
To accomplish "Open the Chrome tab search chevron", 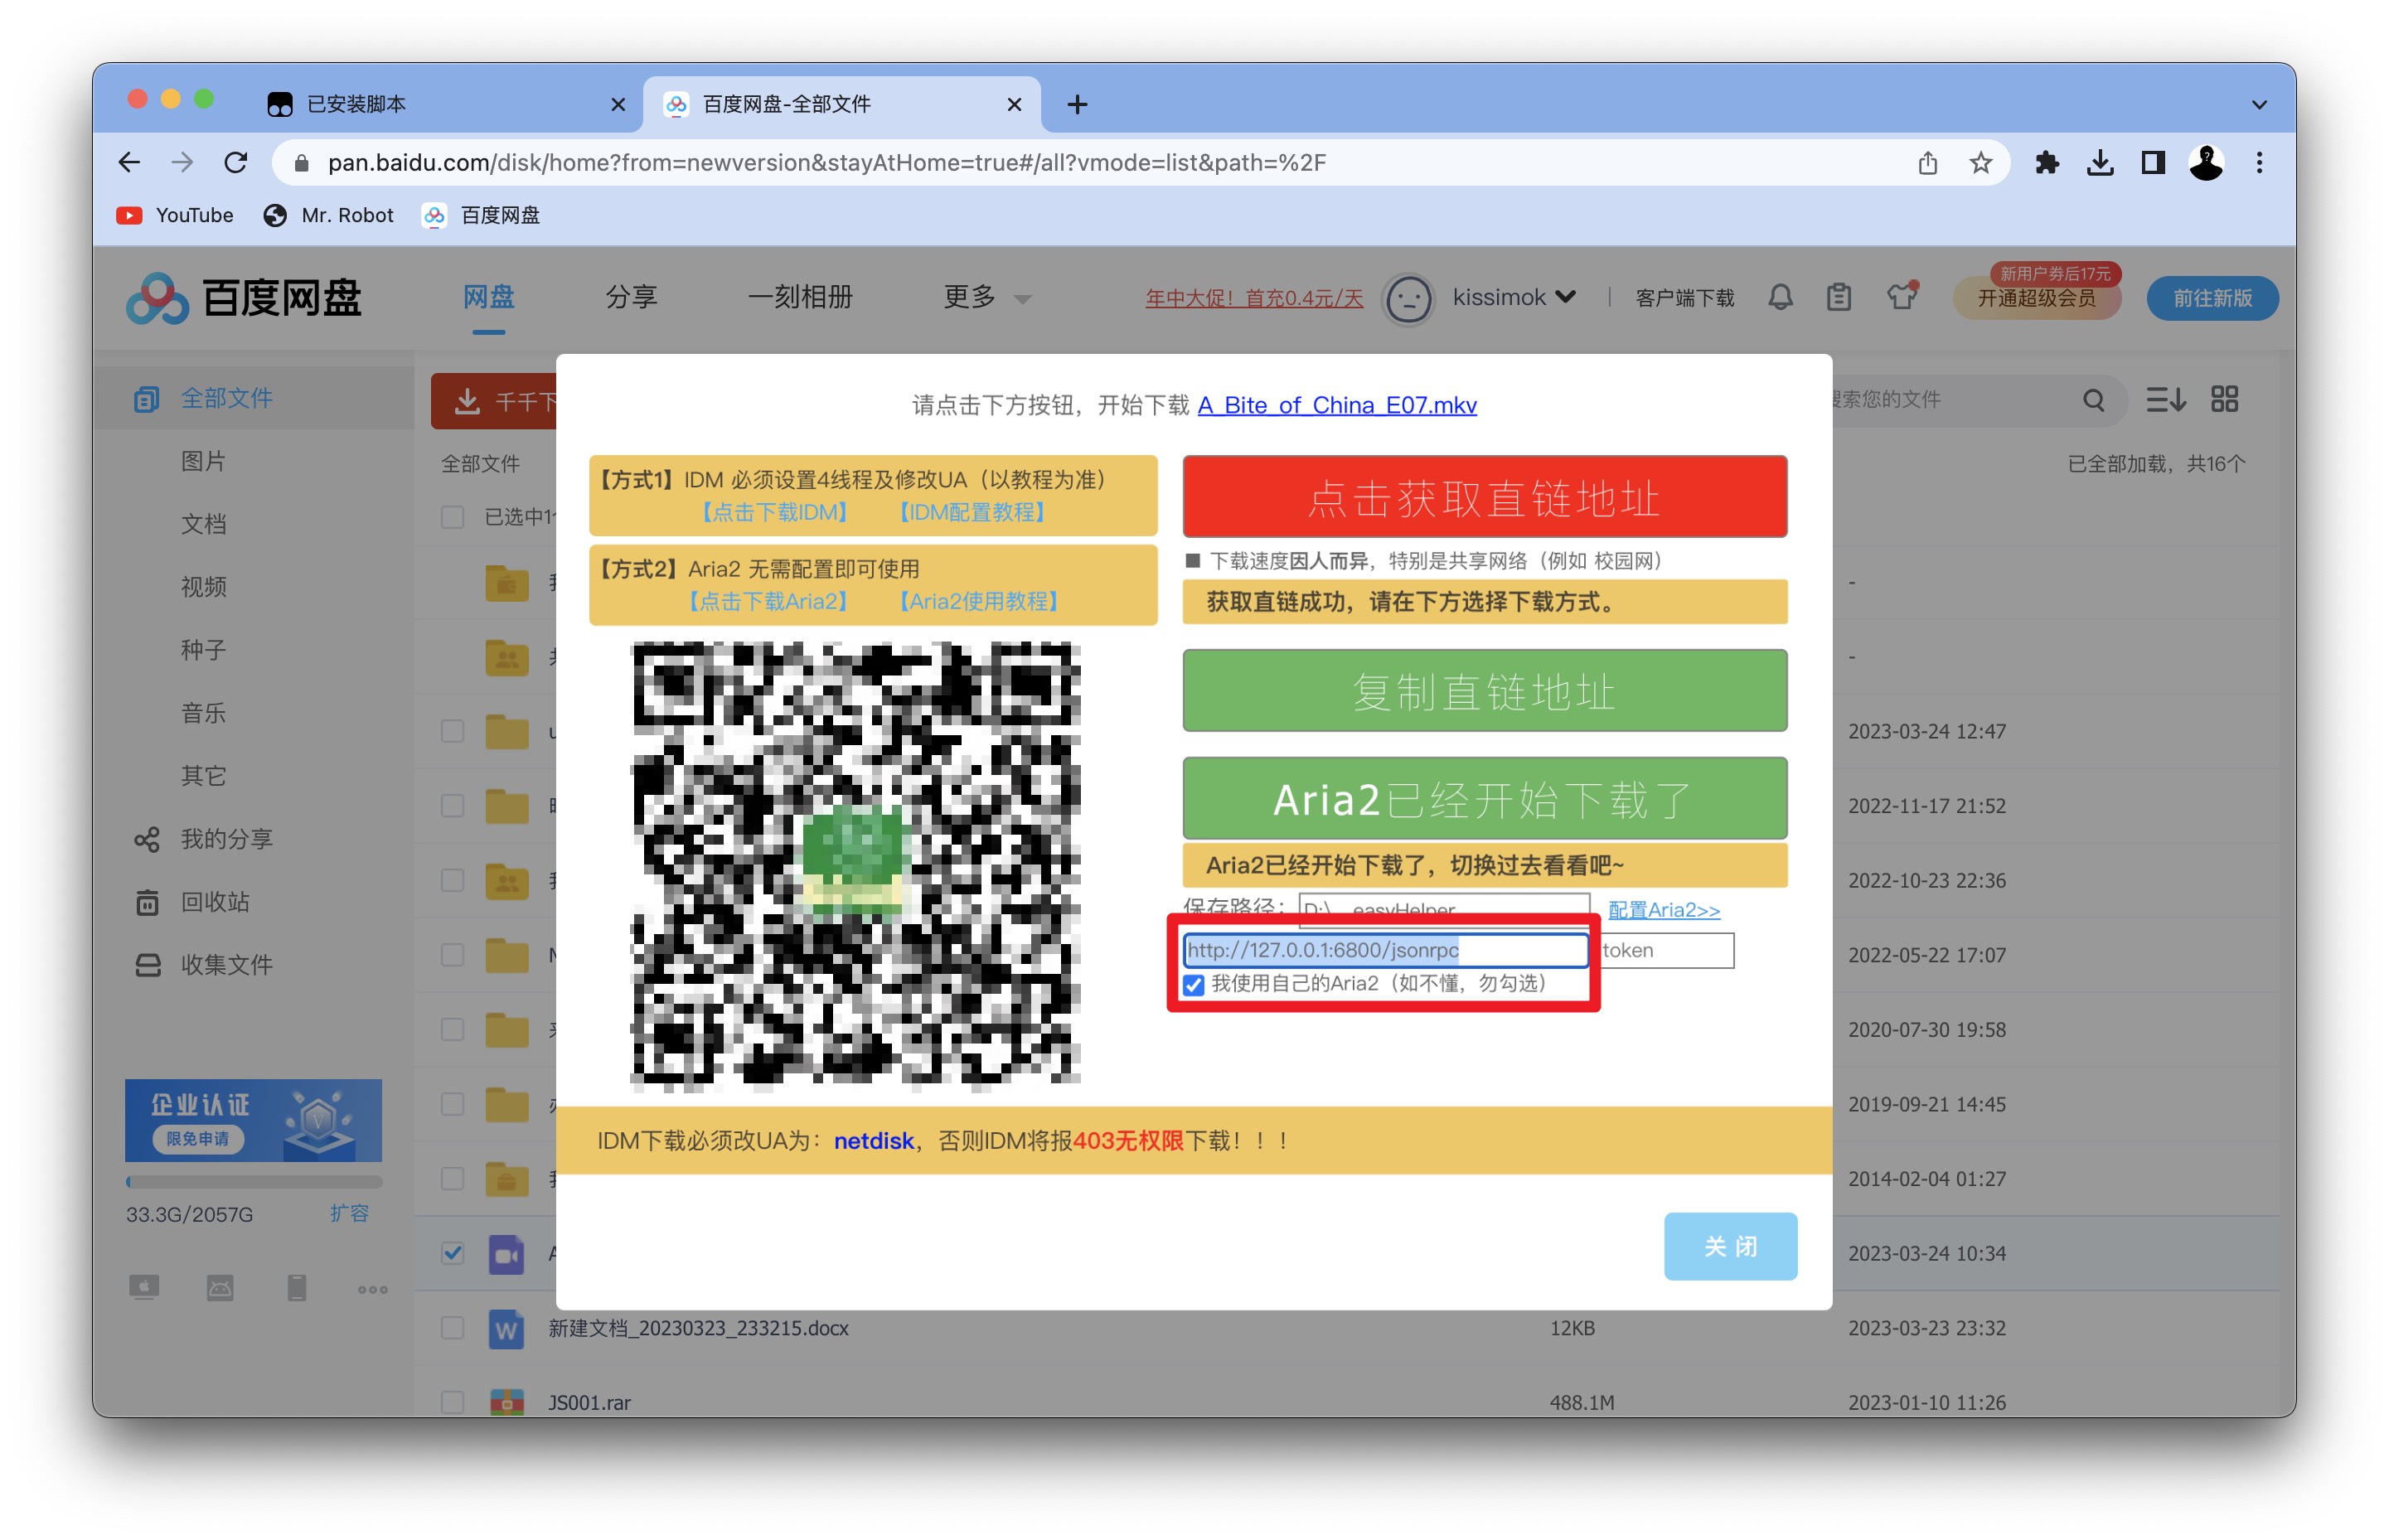I will (2258, 104).
